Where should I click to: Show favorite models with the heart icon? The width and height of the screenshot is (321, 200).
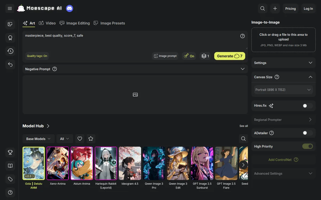(x=80, y=139)
